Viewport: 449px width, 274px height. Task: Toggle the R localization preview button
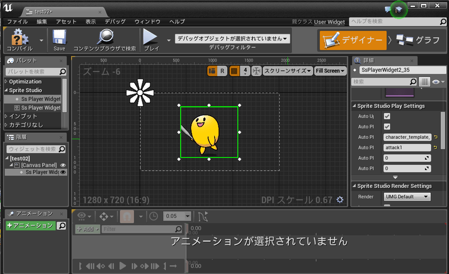222,71
